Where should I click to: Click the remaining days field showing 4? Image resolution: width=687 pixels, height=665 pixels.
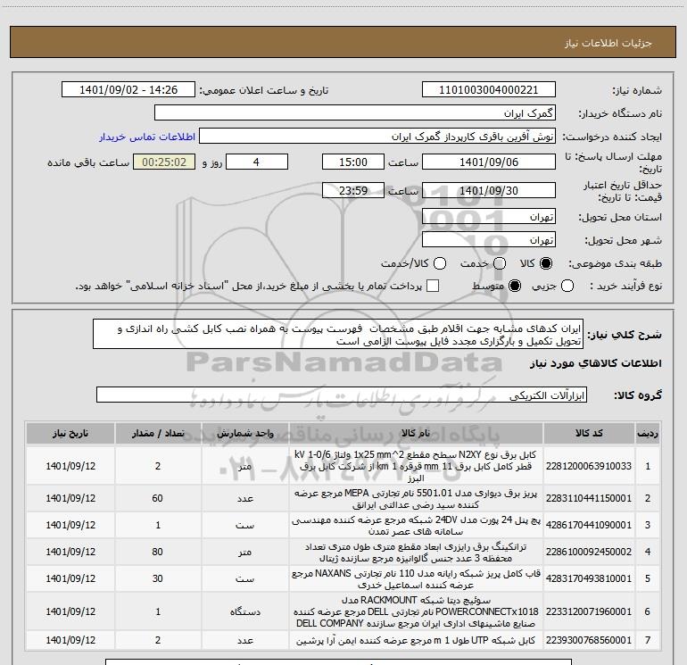pos(257,162)
